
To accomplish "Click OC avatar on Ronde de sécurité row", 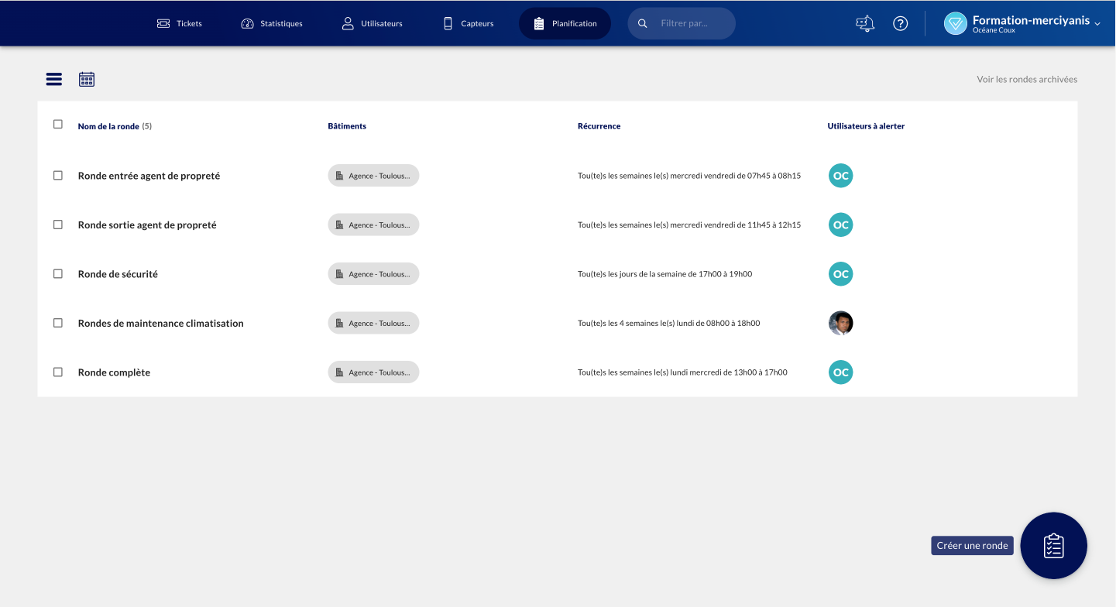I will pos(840,274).
